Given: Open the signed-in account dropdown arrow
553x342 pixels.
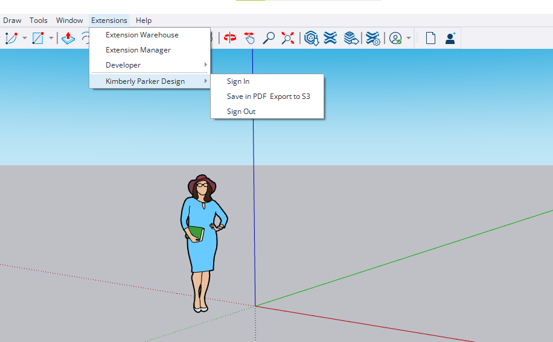Looking at the screenshot, I should tap(409, 38).
